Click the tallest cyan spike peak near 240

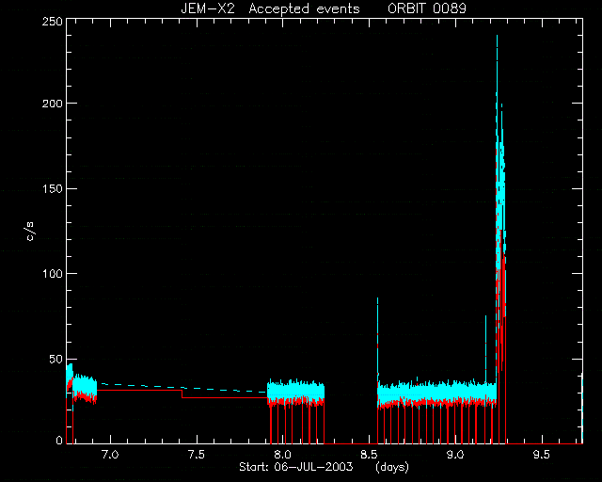(498, 37)
